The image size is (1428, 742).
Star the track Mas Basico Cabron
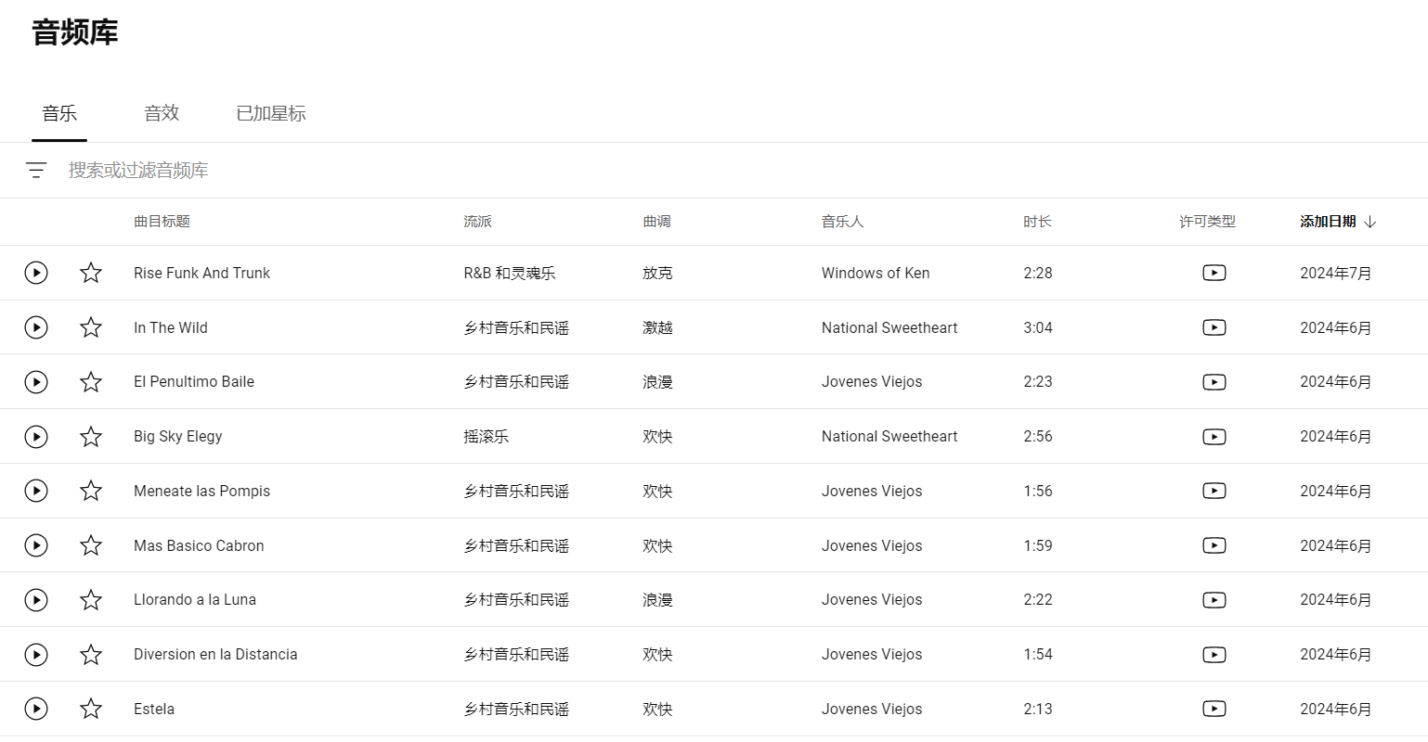click(91, 545)
